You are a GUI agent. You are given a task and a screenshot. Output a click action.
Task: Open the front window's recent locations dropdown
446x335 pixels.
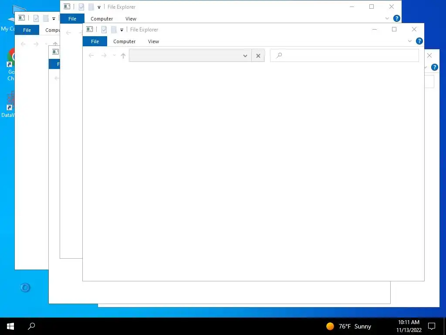coord(114,55)
